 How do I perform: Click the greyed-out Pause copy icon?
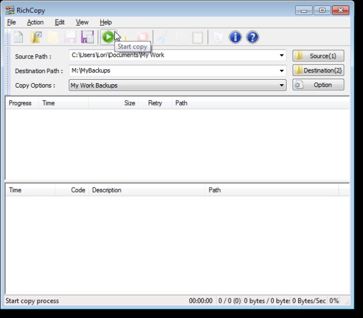coord(126,37)
